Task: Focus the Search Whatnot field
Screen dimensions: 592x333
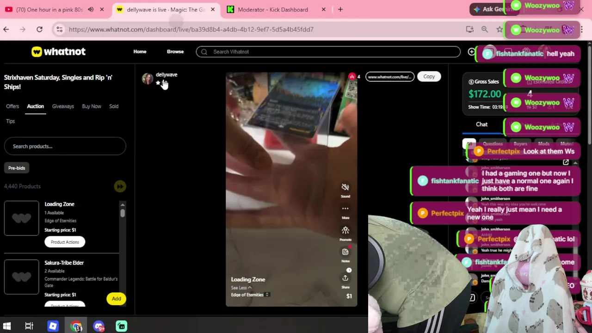Action: click(x=328, y=52)
